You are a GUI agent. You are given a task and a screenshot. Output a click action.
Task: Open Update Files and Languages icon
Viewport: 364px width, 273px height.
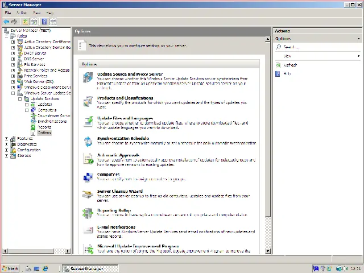(x=88, y=121)
